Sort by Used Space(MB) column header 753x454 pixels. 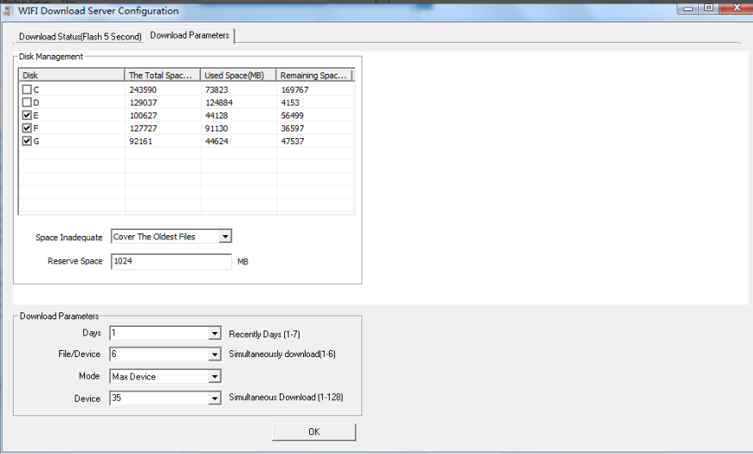(238, 76)
